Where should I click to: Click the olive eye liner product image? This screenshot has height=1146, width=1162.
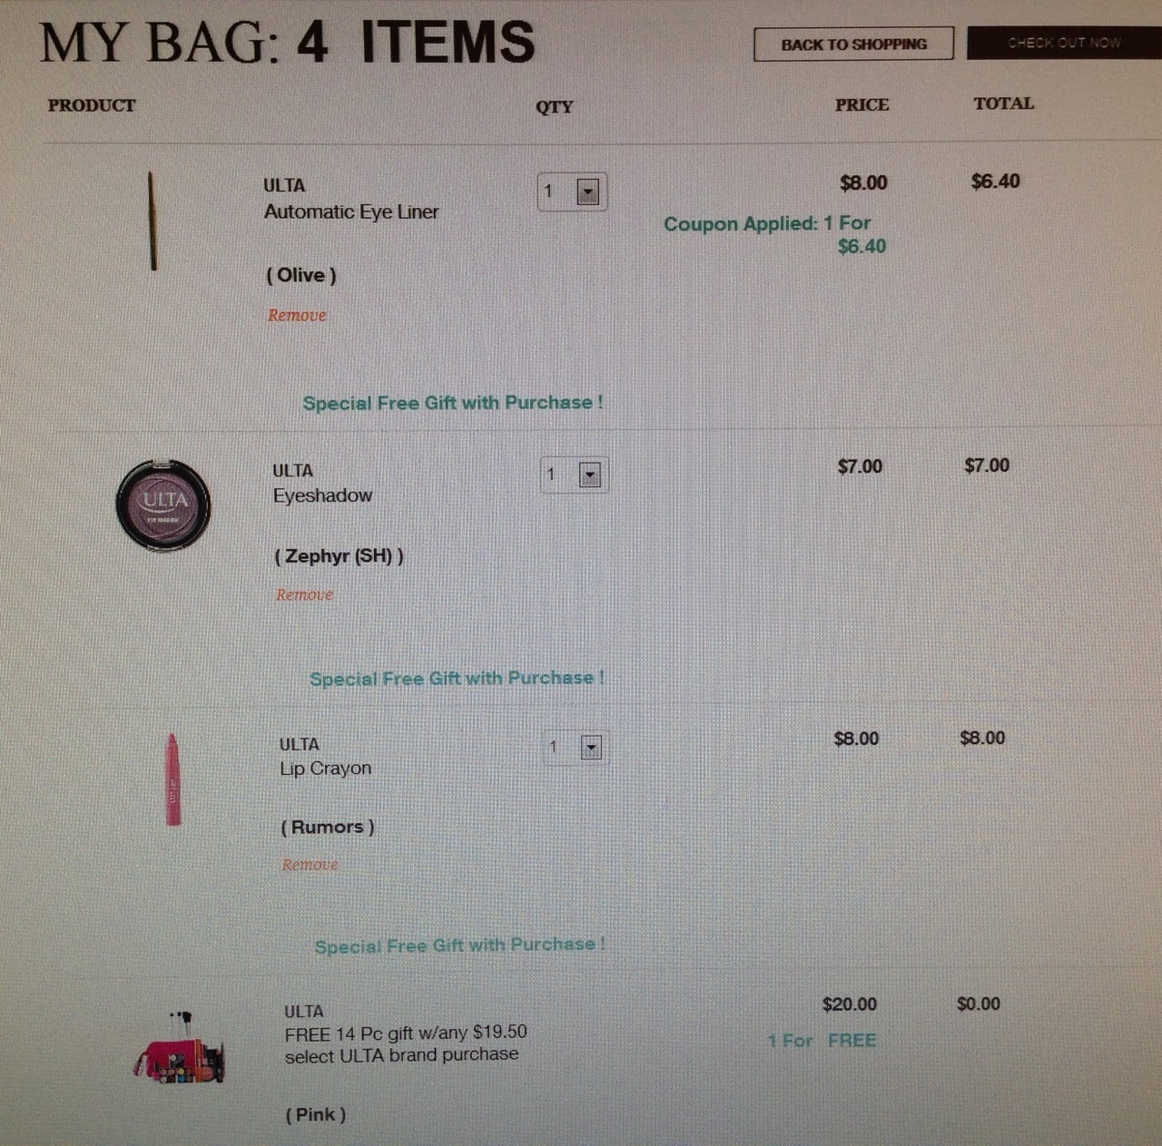pyautogui.click(x=153, y=220)
